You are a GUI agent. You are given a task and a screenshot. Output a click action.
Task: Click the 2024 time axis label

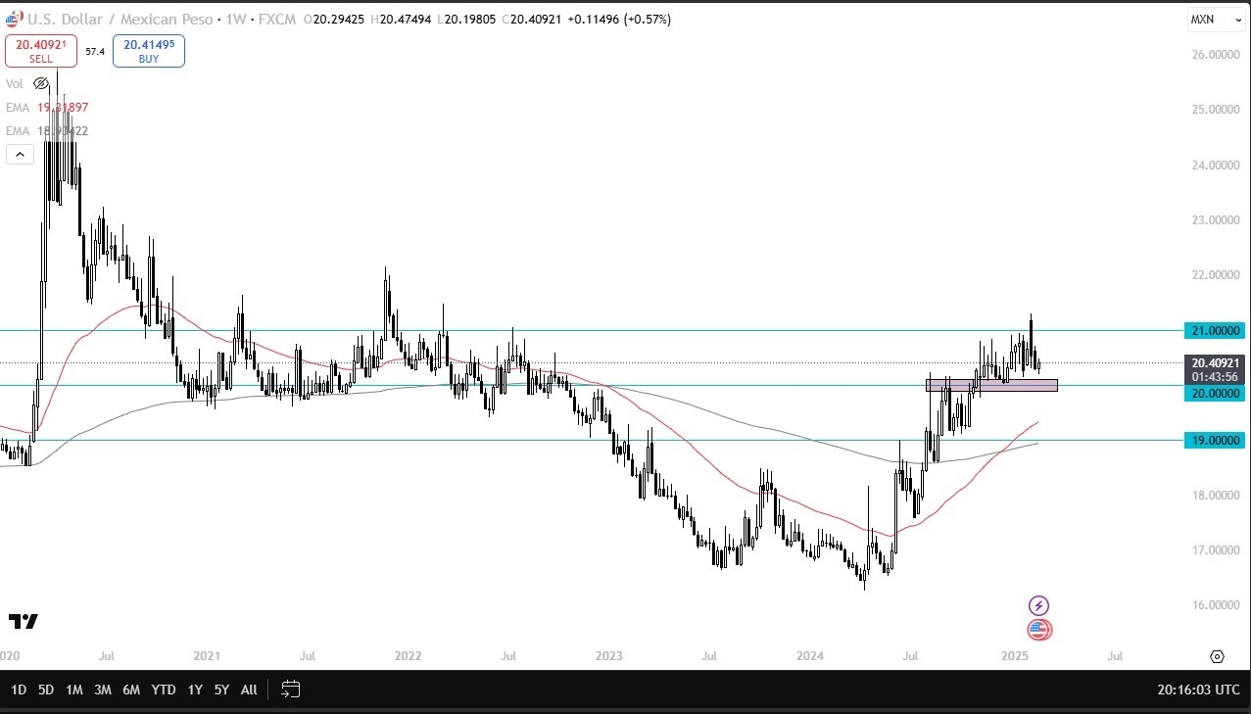tap(811, 654)
